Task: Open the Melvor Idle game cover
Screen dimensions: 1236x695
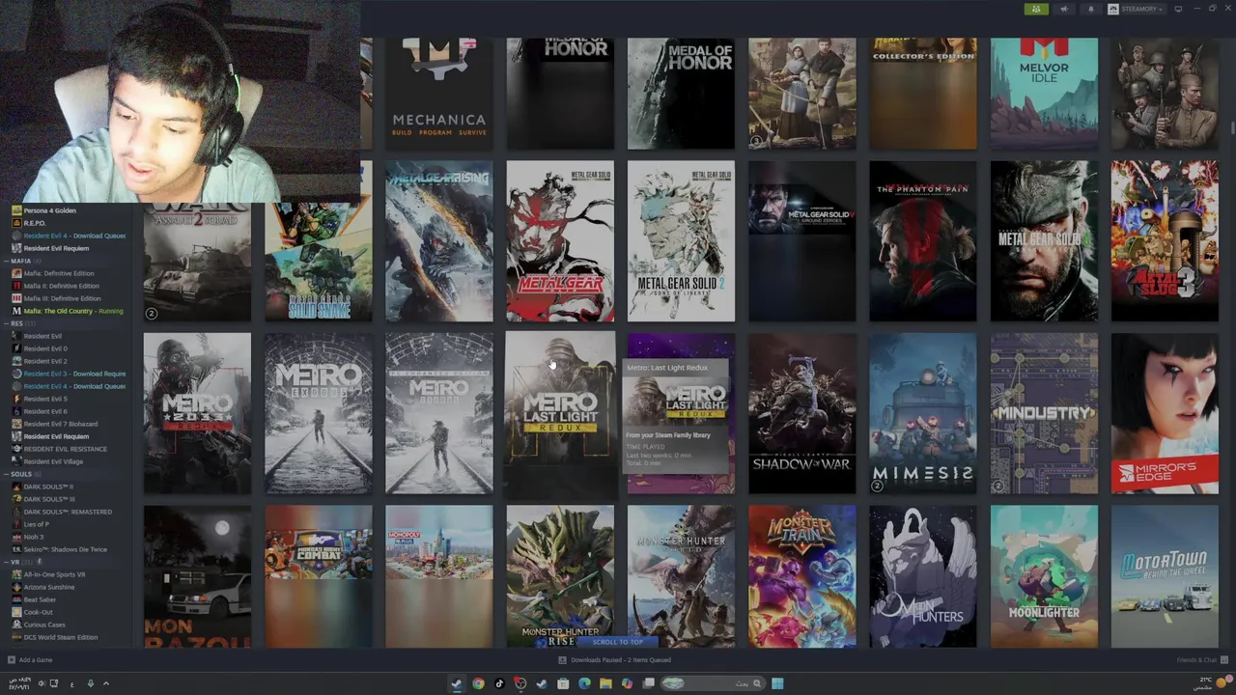Action: 1044,94
